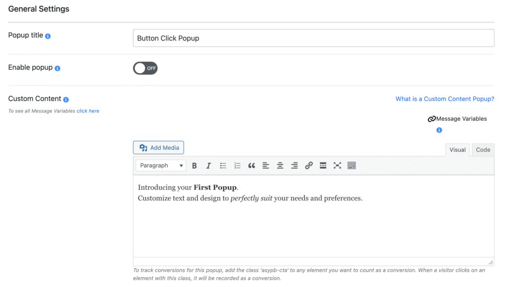This screenshot has width=507, height=287.
Task: Insert a bulleted list
Action: click(223, 165)
